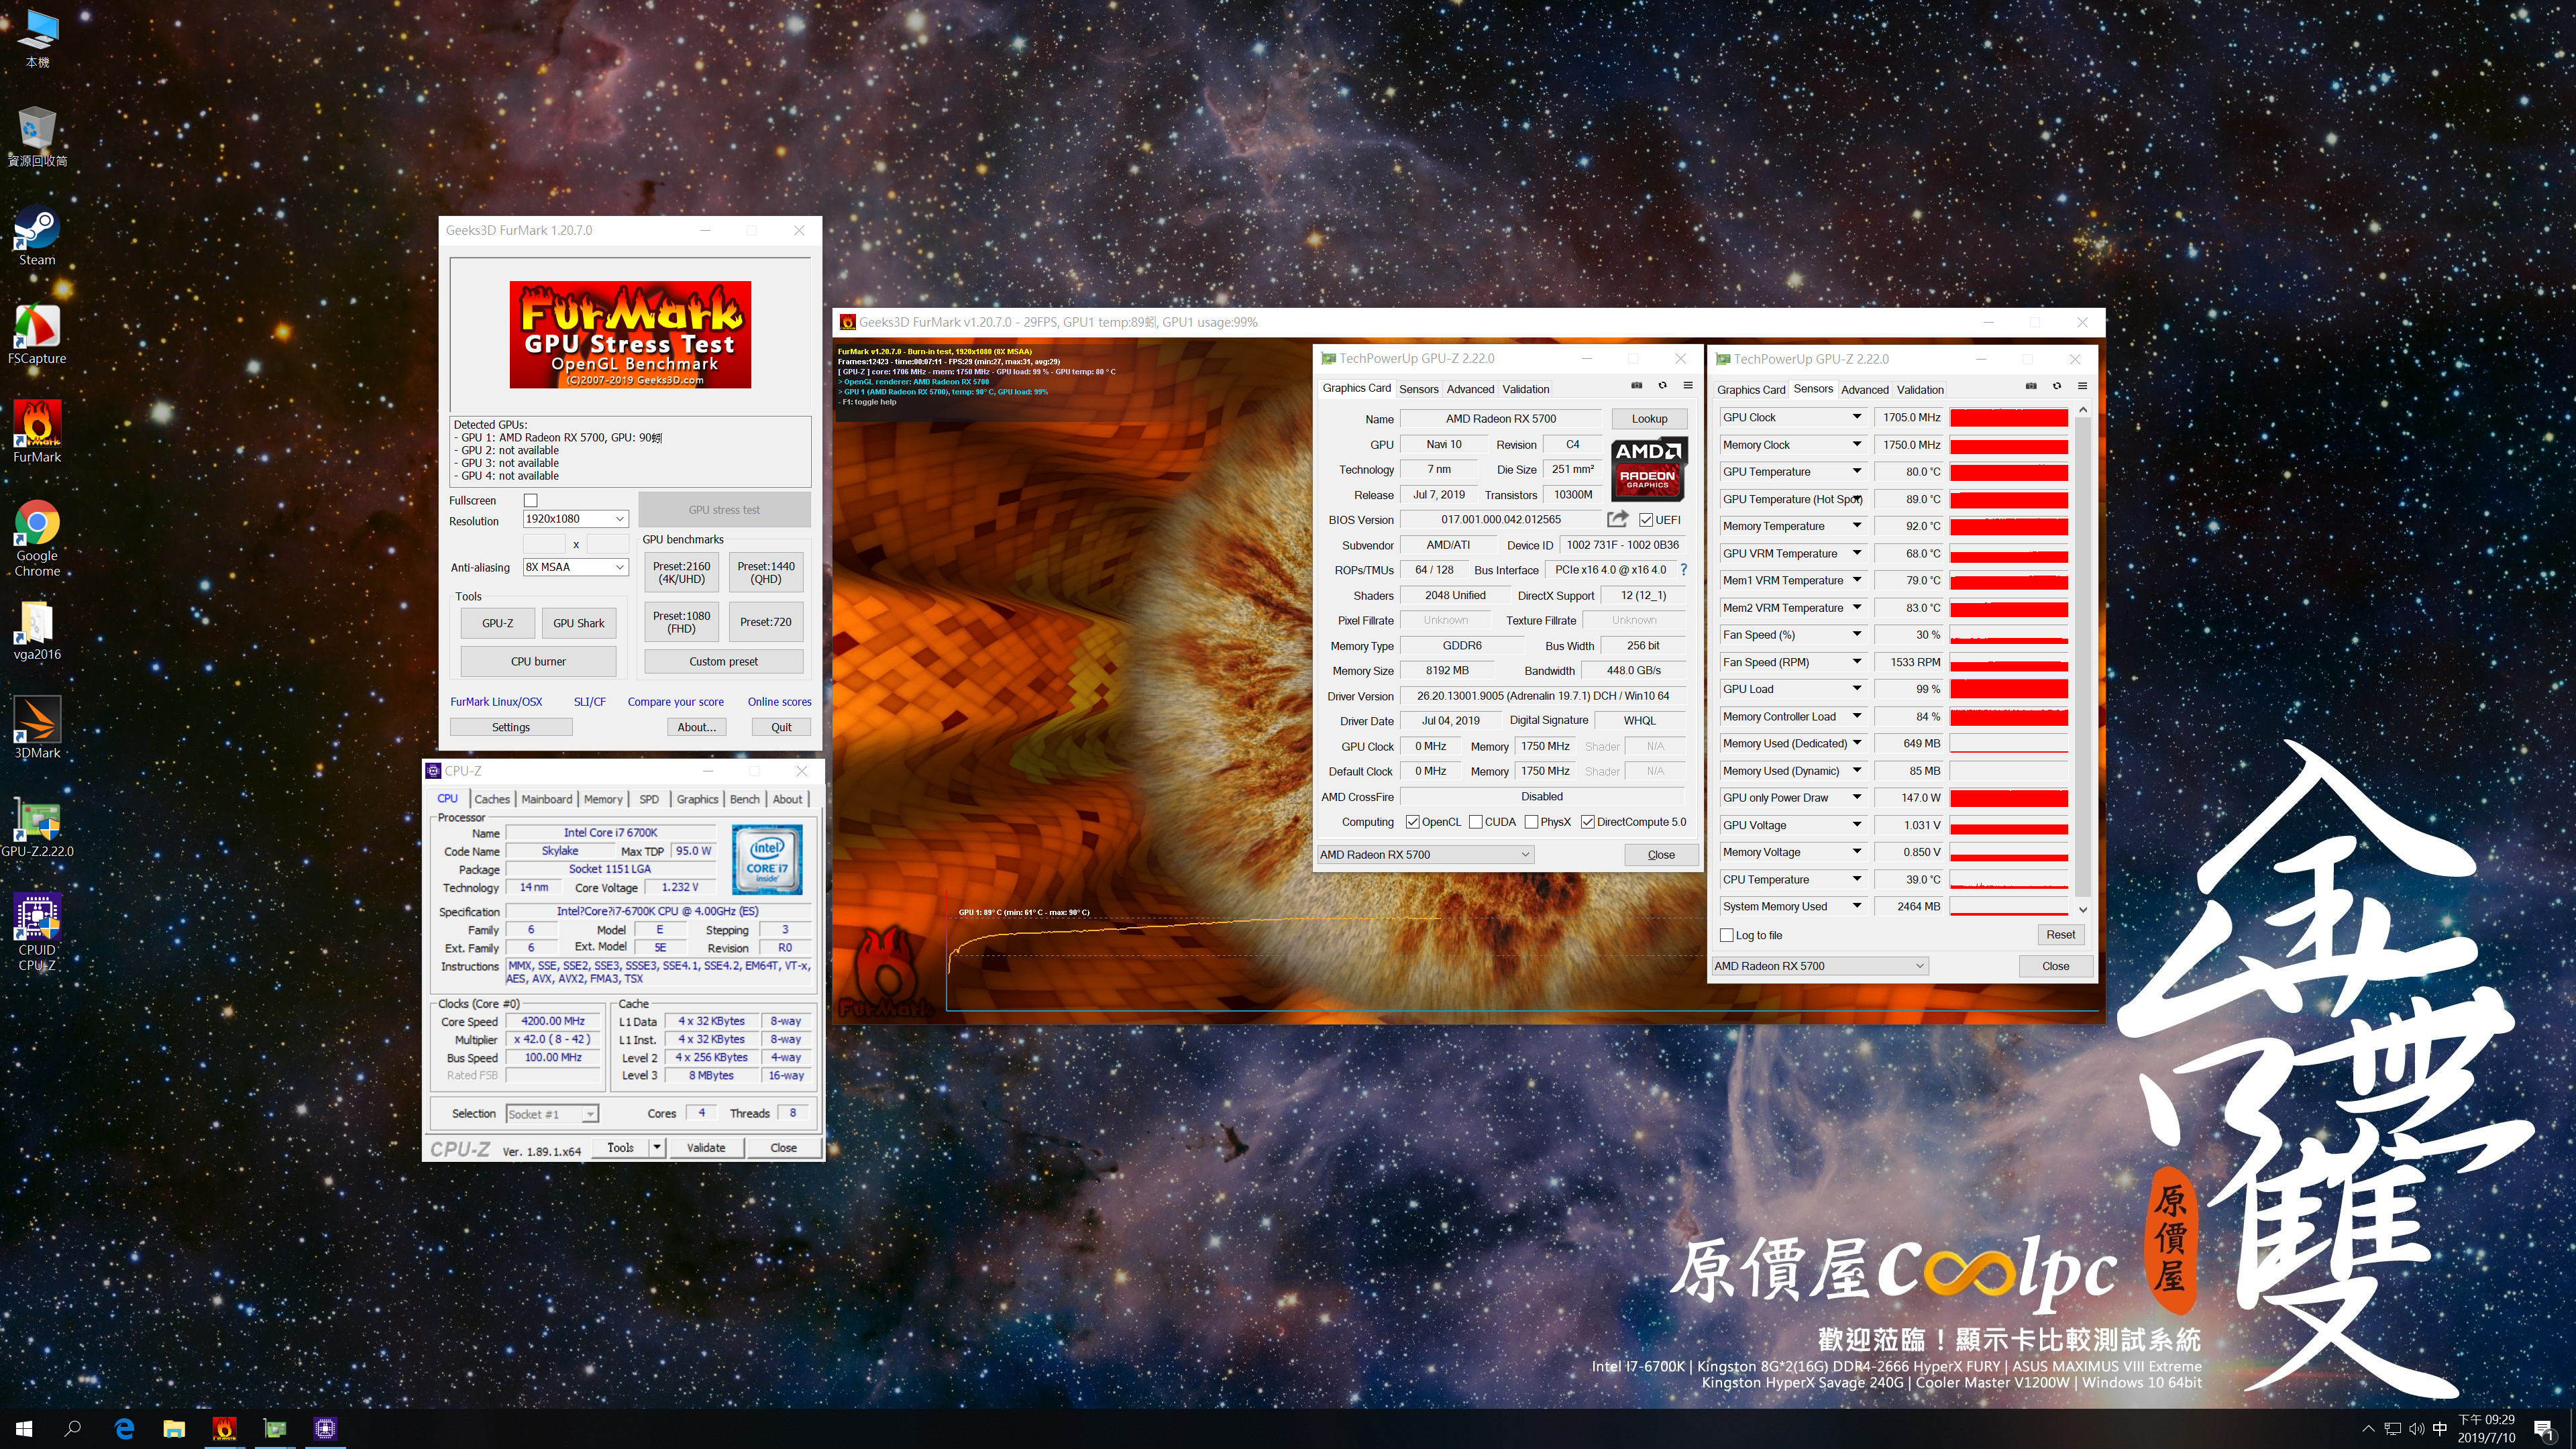Open the taskbar notification center icon

pos(2544,1429)
